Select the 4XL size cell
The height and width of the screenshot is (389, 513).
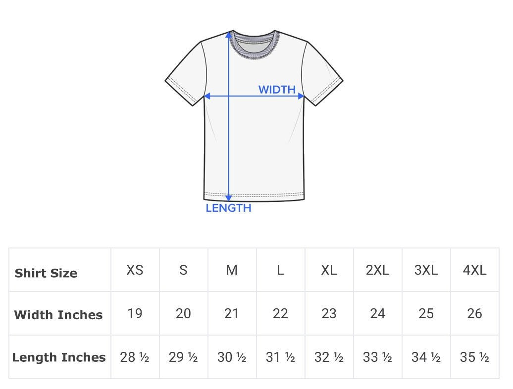[474, 270]
